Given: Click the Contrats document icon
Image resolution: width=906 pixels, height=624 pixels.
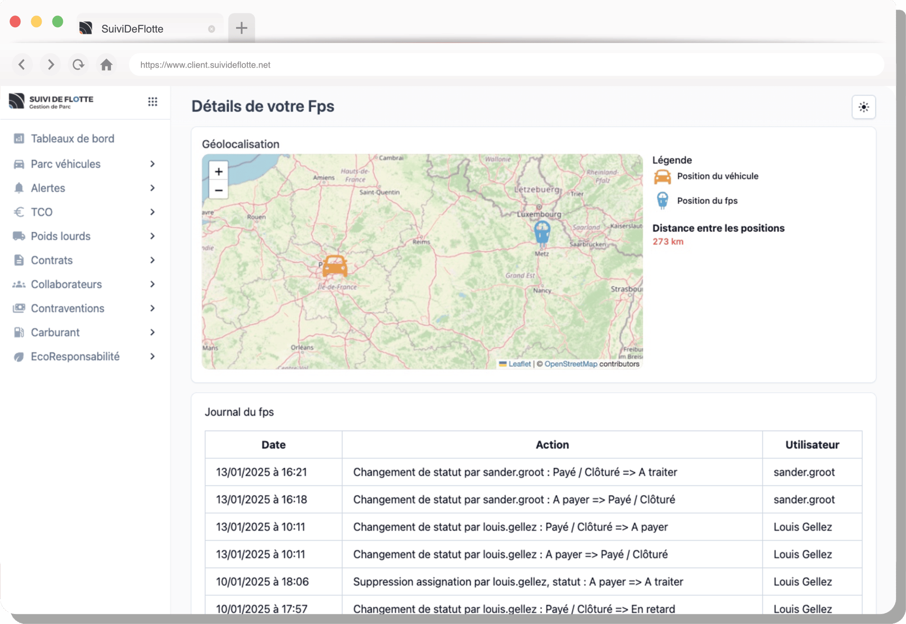Looking at the screenshot, I should tap(19, 260).
